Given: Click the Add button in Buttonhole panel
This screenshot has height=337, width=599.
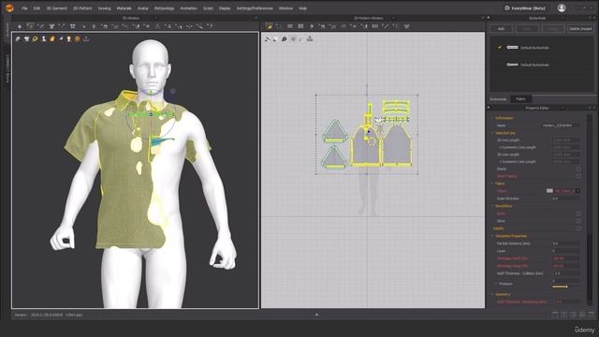Looking at the screenshot, I should (501, 29).
